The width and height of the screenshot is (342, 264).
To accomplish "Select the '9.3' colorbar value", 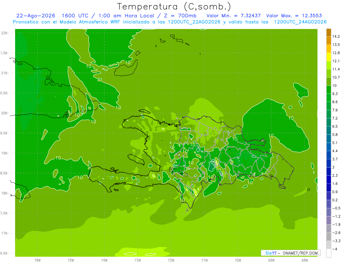I will [335, 94].
